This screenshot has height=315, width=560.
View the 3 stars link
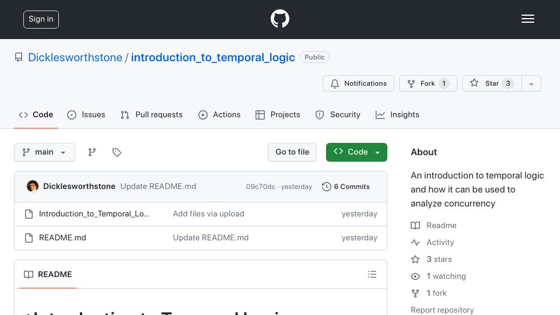tap(432, 259)
